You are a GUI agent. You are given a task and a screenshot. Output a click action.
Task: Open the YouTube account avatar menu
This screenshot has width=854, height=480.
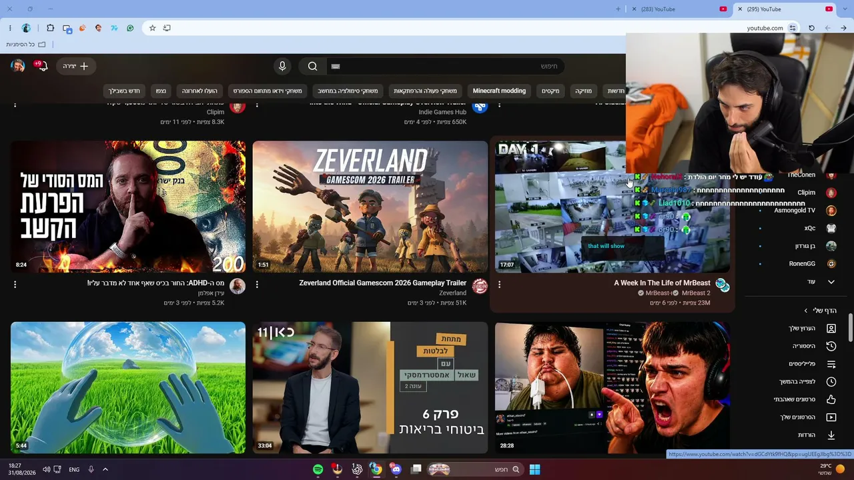pos(18,66)
